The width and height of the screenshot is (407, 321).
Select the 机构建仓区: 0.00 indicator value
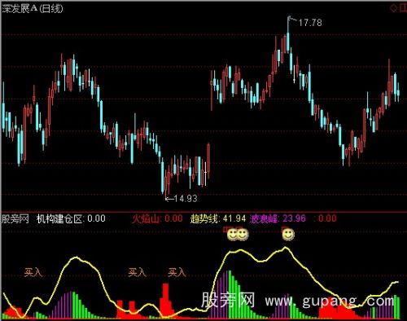click(x=71, y=218)
